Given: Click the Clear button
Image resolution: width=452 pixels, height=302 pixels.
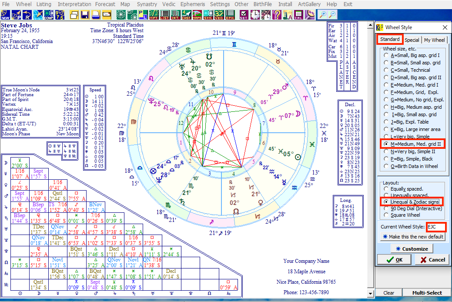Looking at the screenshot, I should tap(388, 293).
